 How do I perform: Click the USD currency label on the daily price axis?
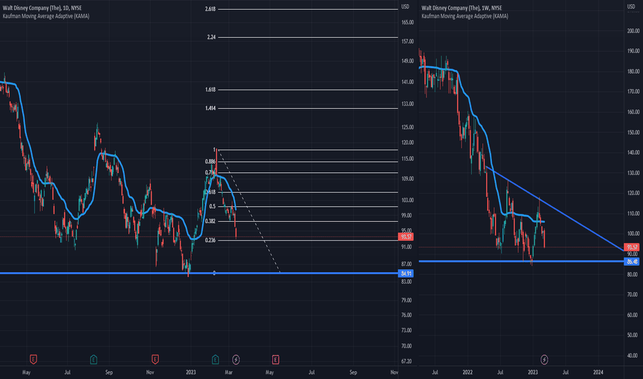pyautogui.click(x=405, y=7)
